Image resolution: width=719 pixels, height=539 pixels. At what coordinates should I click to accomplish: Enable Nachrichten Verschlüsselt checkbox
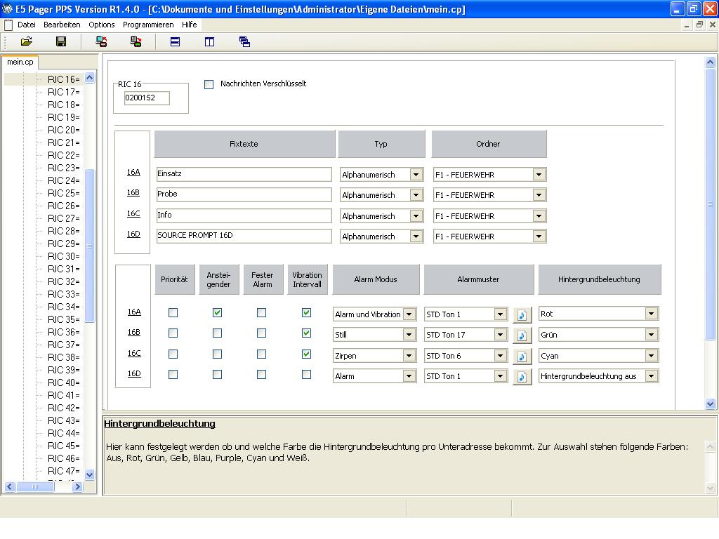coord(209,84)
